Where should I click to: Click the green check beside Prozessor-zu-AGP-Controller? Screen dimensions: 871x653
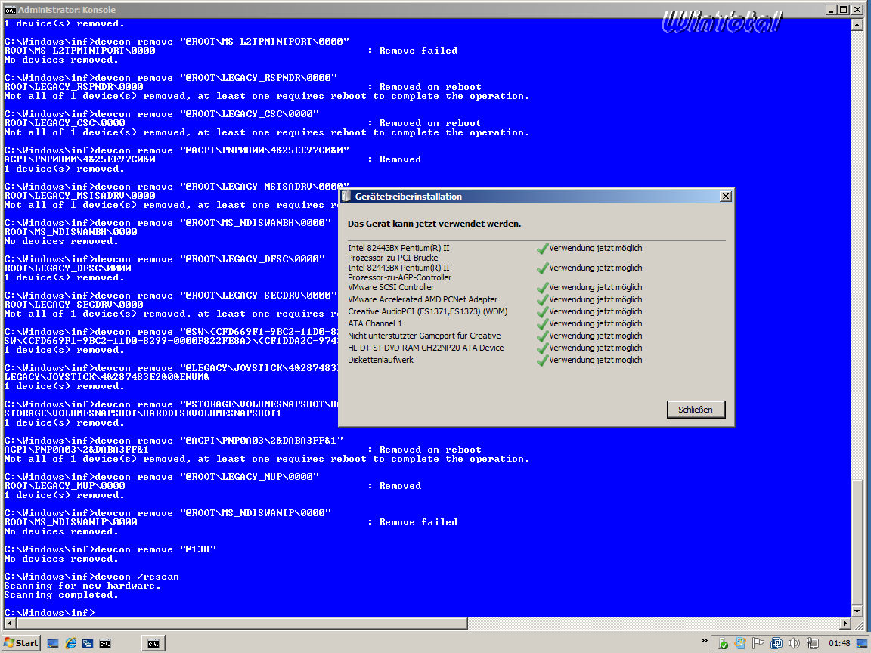(x=542, y=268)
